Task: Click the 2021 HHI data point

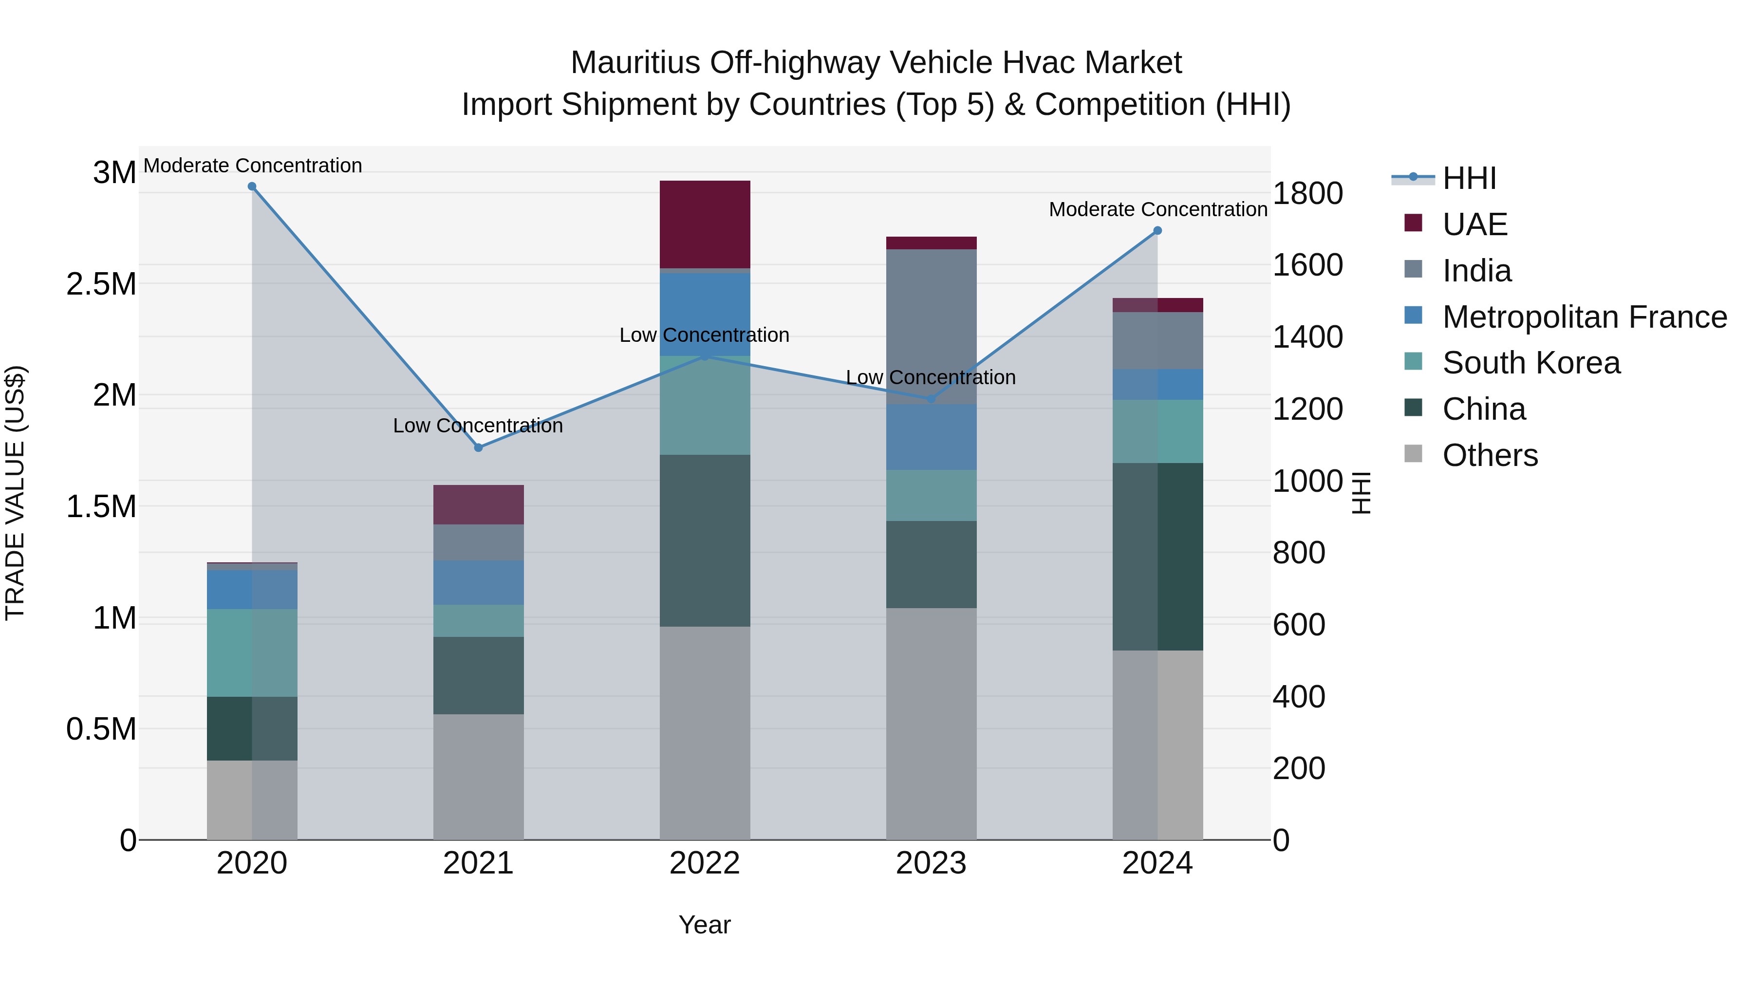Action: 478,448
